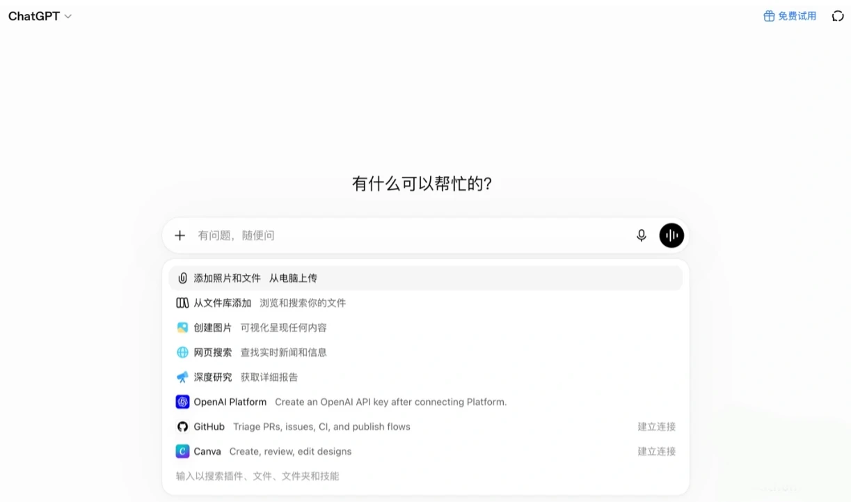Select the Canva connector row
The image size is (851, 502).
[x=425, y=451]
